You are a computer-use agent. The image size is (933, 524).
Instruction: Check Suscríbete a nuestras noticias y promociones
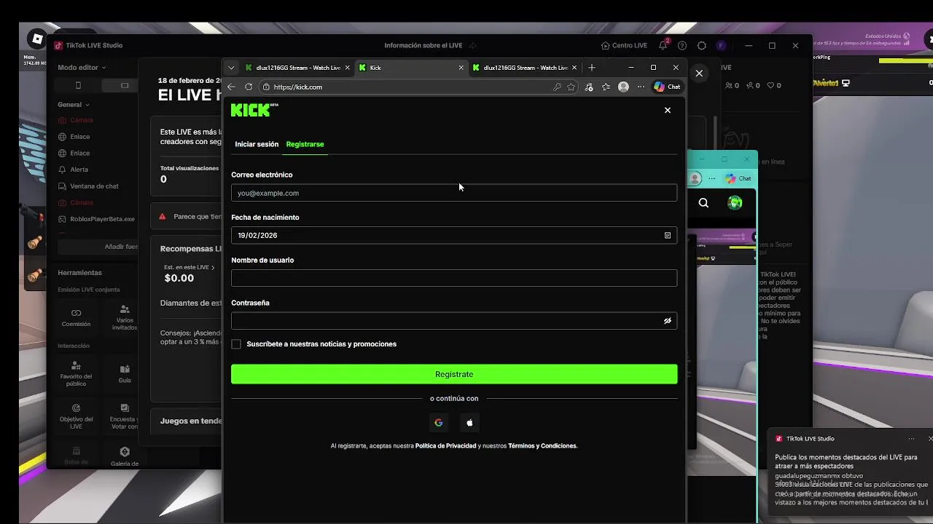pyautogui.click(x=236, y=344)
